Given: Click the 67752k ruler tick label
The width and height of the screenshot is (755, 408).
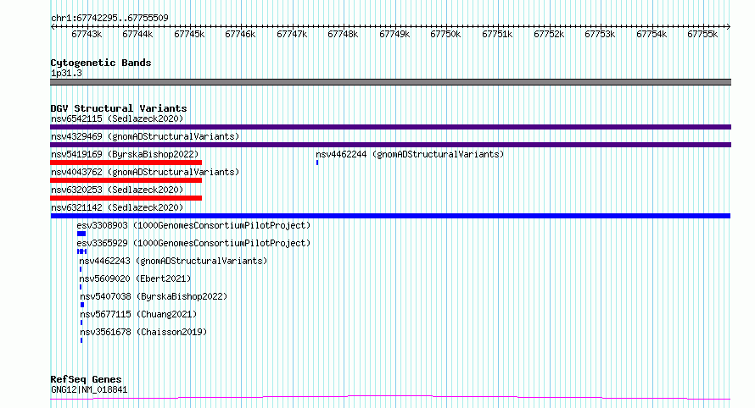Looking at the screenshot, I should coord(549,35).
